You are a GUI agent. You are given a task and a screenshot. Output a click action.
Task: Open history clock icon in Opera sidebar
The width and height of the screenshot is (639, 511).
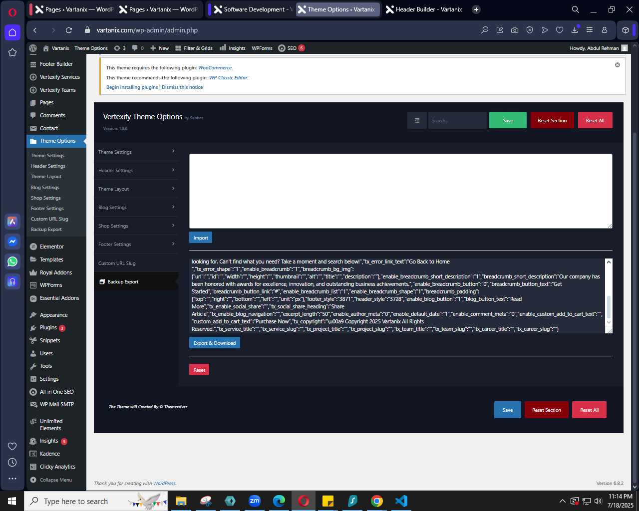click(x=12, y=463)
